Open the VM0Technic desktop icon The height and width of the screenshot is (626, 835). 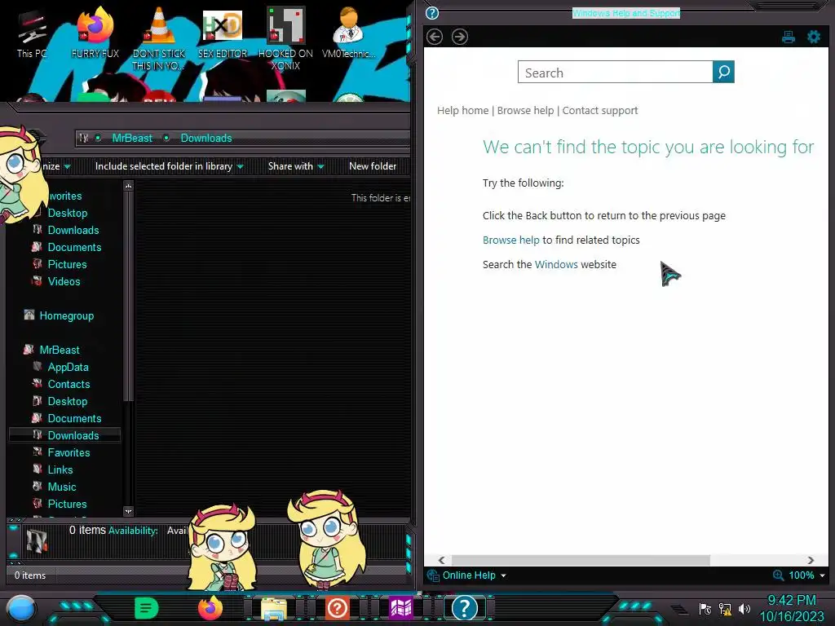(x=348, y=33)
